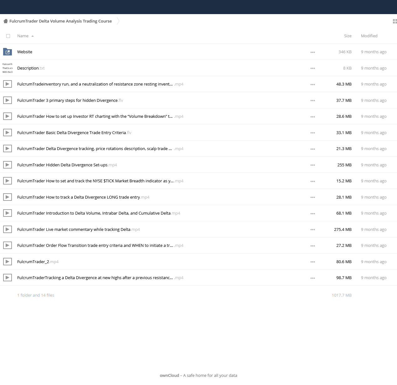Image resolution: width=397 pixels, height=385 pixels.
Task: Play the '3 primary steps for hidden Divergence' video icon
Action: (x=8, y=100)
